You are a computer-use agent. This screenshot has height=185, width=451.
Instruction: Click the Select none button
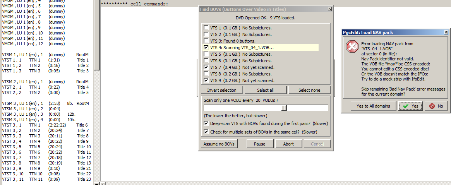click(309, 90)
